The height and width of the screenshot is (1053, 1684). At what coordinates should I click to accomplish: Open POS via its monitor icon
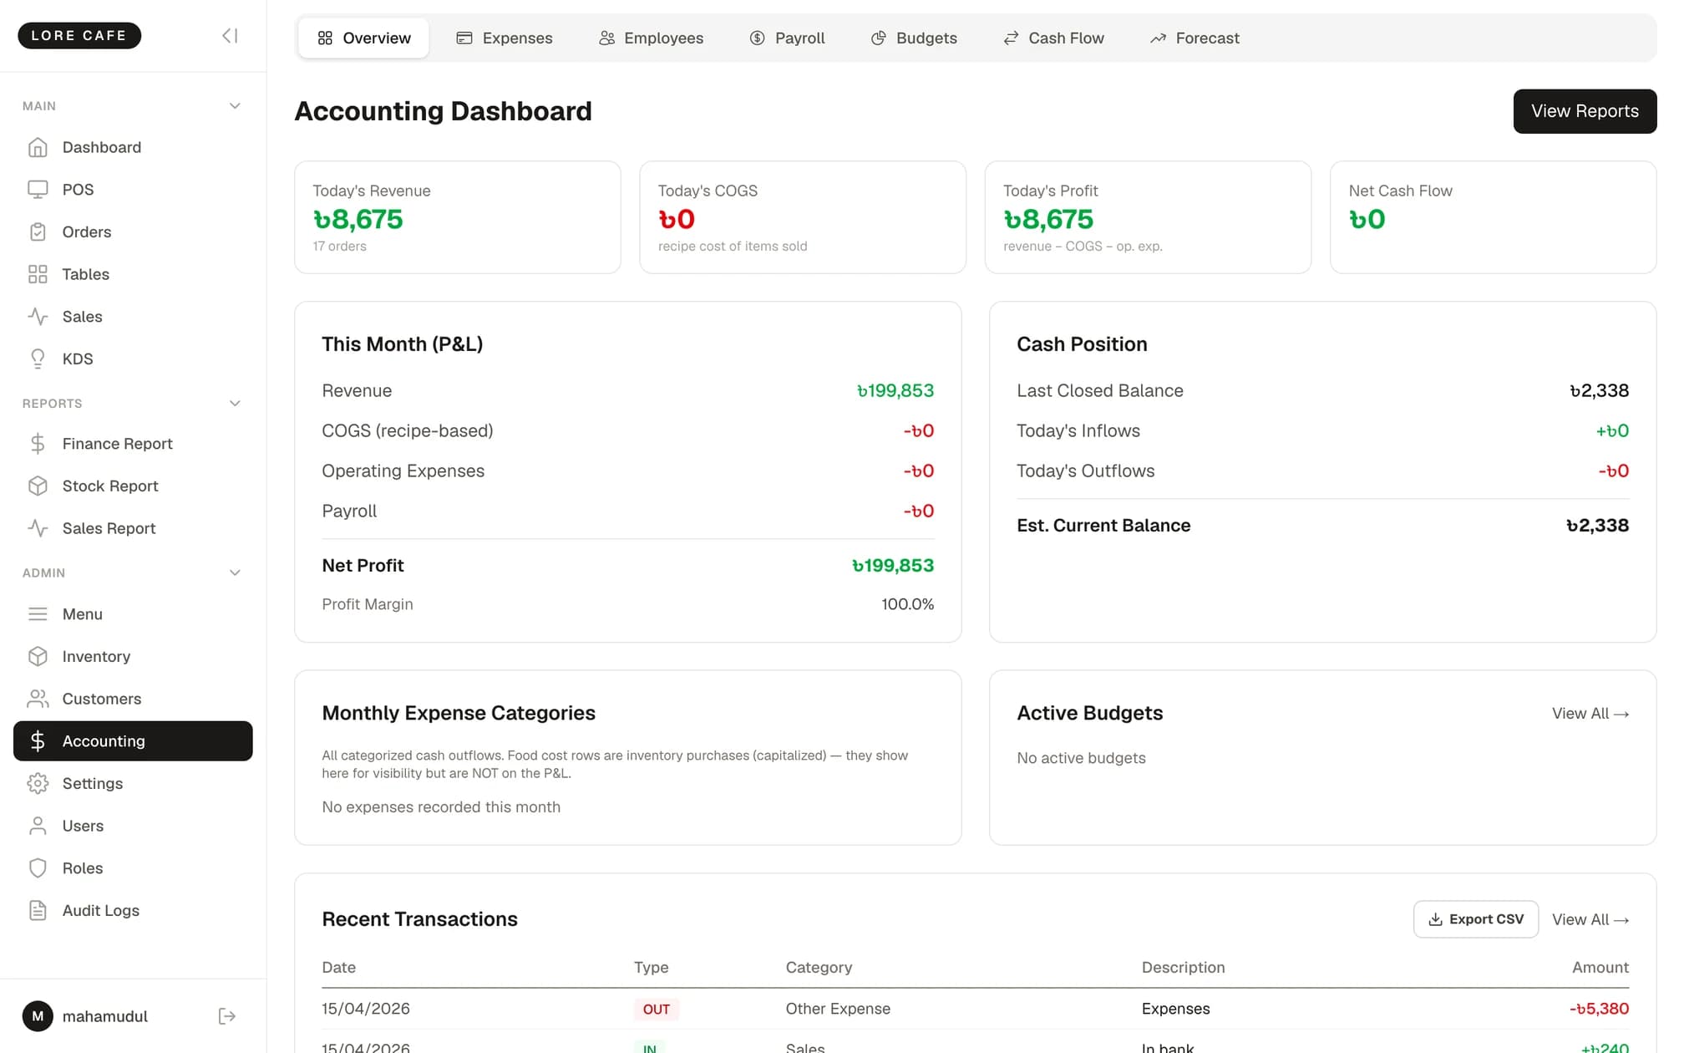pyautogui.click(x=38, y=190)
